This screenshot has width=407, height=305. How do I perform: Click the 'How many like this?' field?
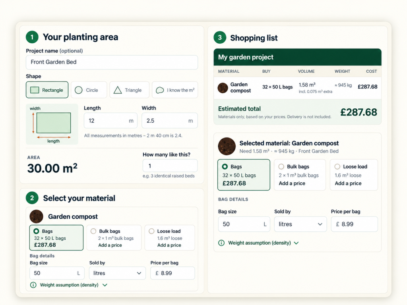coord(170,166)
